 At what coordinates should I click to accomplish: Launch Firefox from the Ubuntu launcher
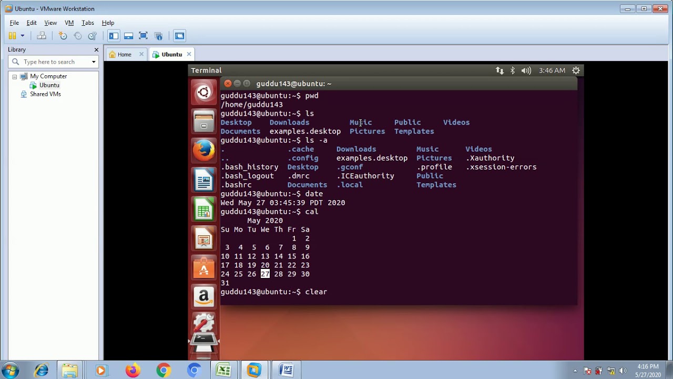(x=203, y=151)
